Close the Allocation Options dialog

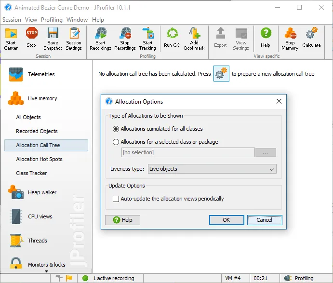(279, 101)
